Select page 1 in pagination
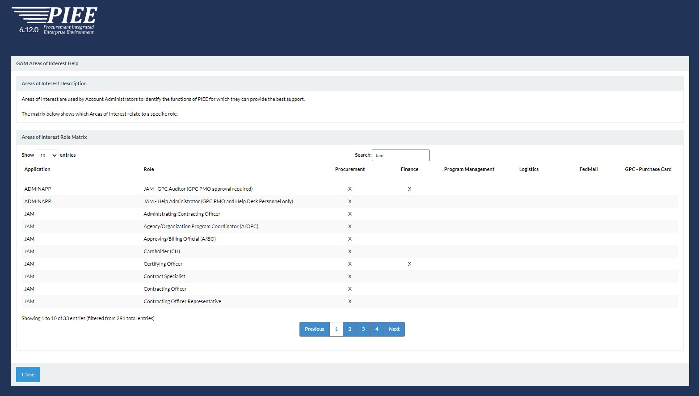Viewport: 699px width, 396px height. pos(337,329)
